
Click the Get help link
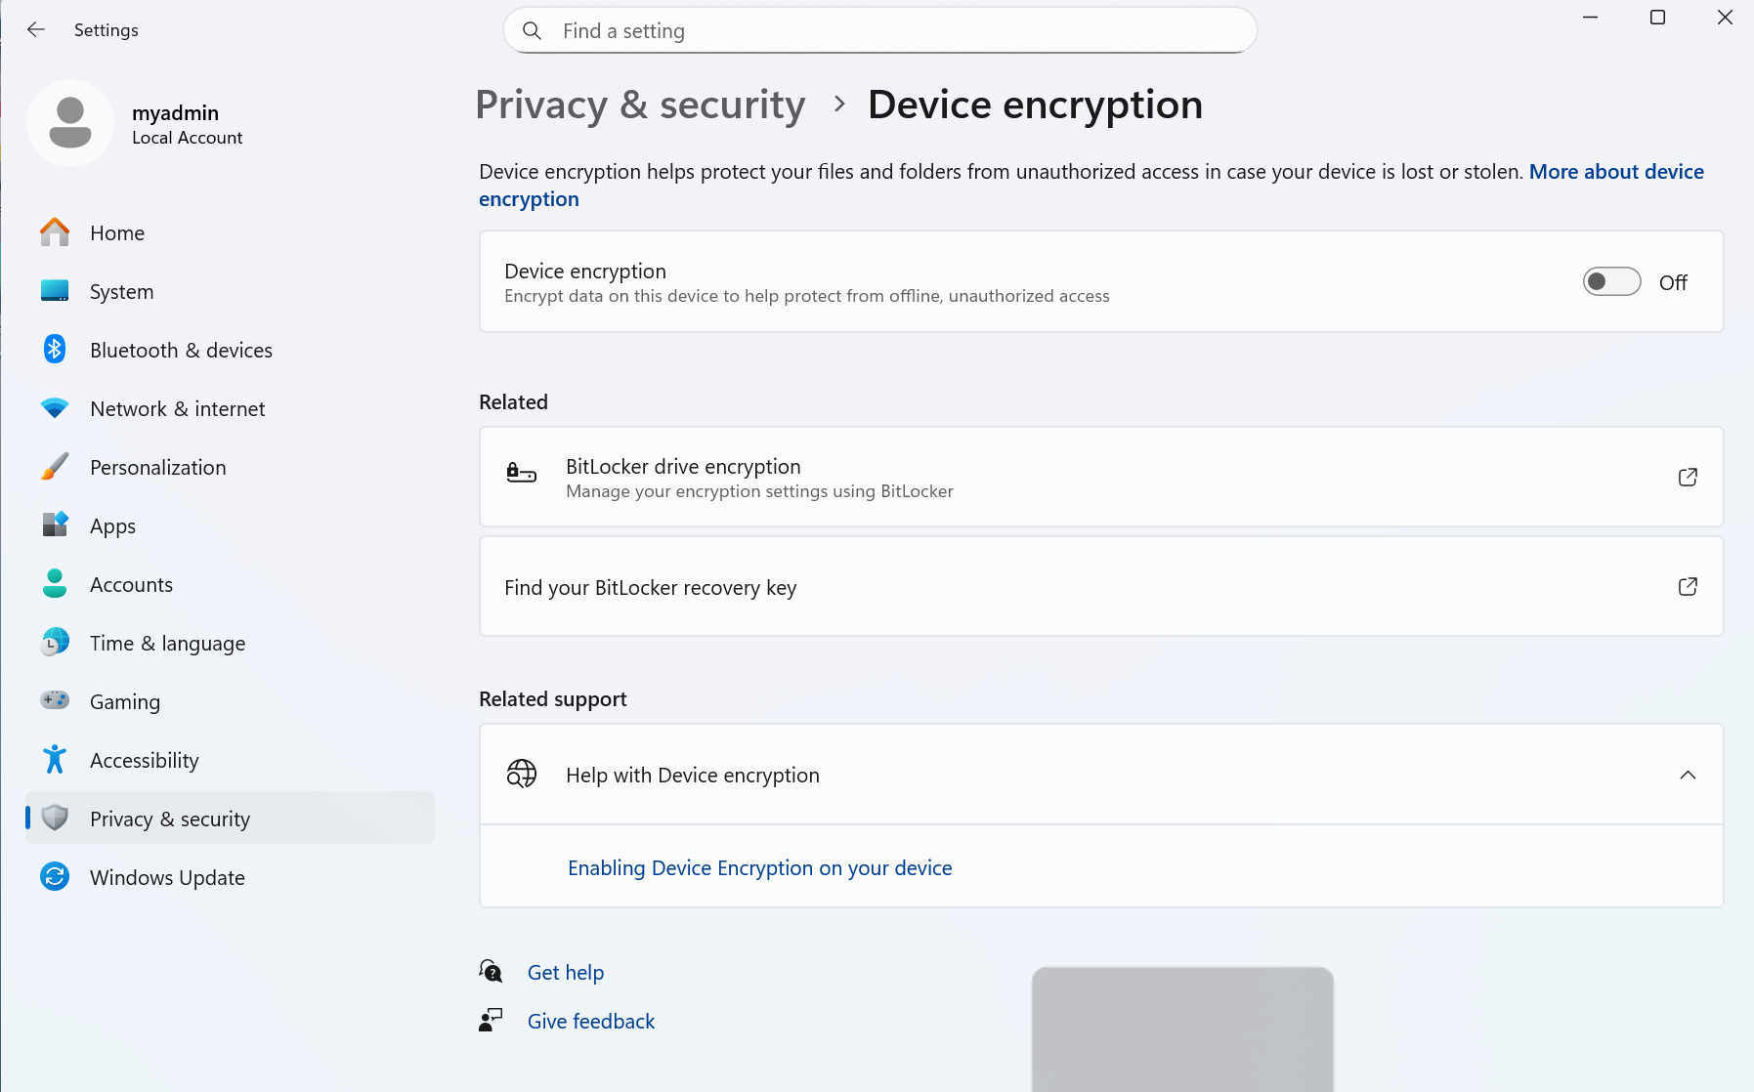click(x=566, y=973)
